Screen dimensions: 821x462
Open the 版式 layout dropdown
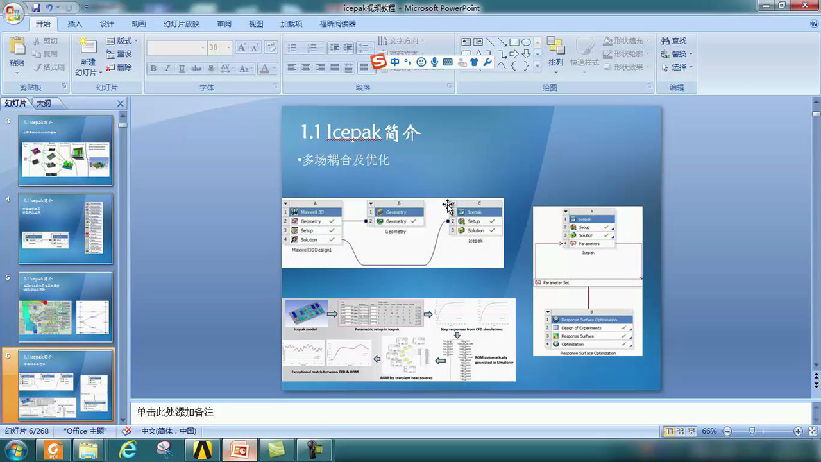coord(122,41)
